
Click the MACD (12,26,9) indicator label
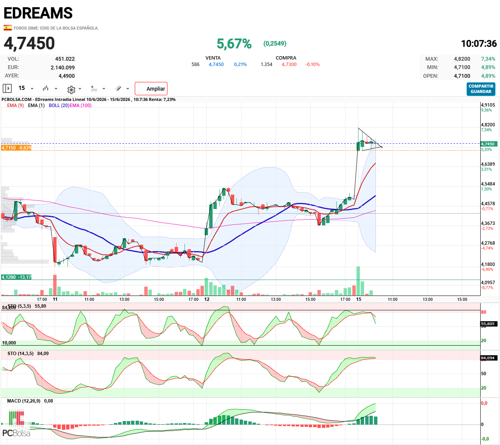[24, 401]
